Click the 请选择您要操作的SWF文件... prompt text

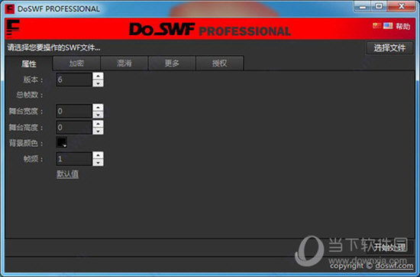click(53, 48)
